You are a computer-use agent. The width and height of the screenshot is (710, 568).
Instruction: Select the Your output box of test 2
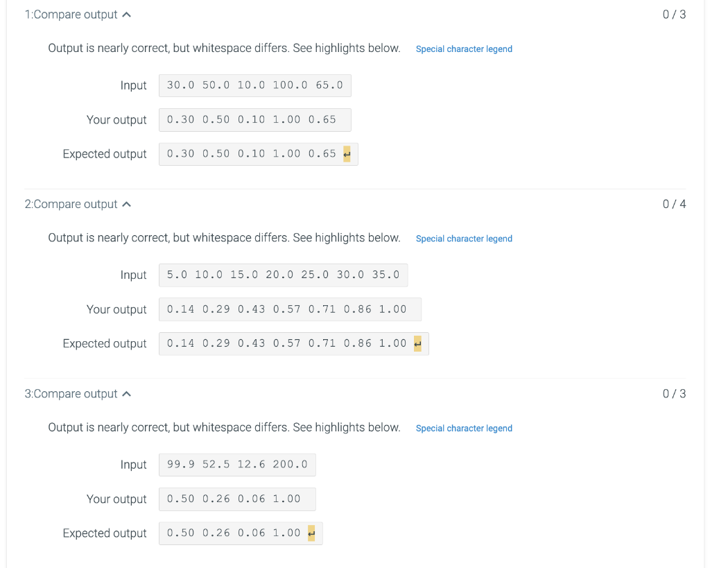[x=290, y=309]
